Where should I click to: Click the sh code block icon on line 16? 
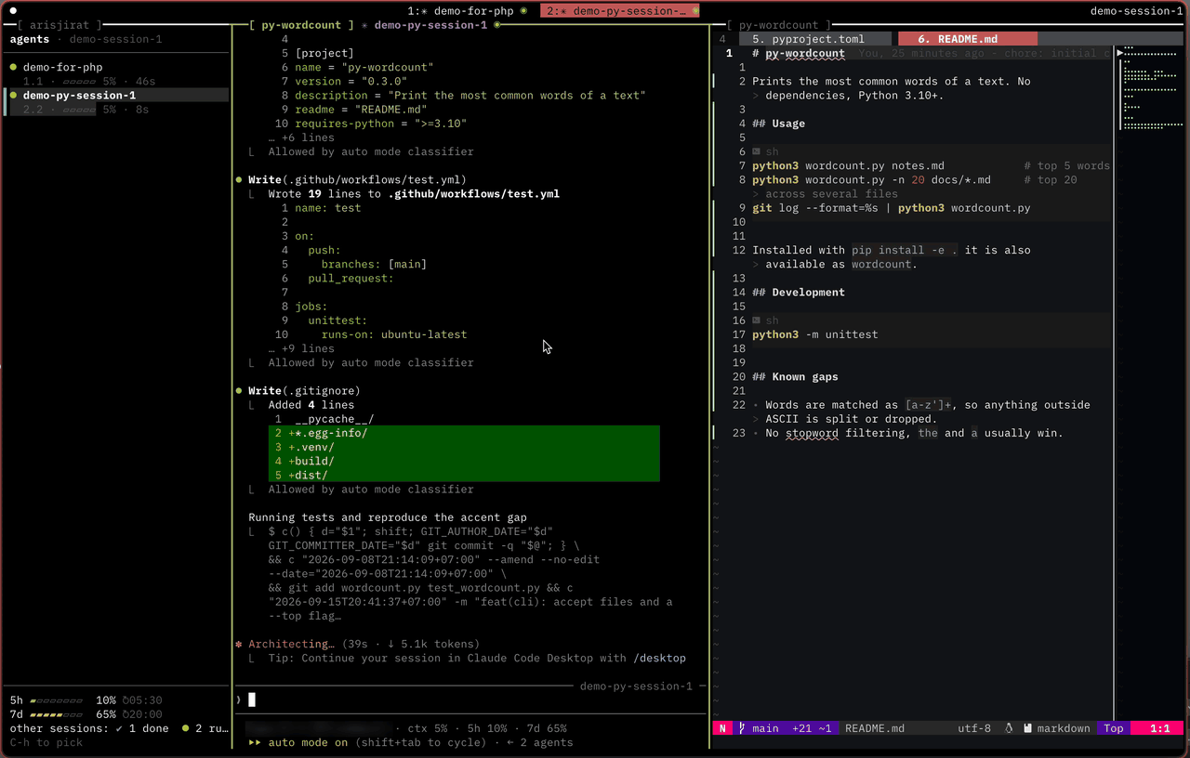pos(757,320)
